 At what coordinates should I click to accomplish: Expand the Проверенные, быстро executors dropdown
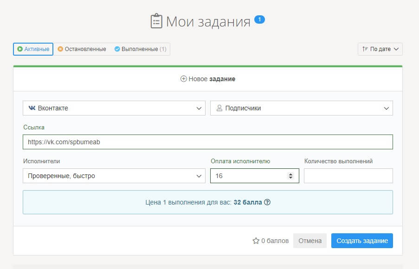coord(114,176)
